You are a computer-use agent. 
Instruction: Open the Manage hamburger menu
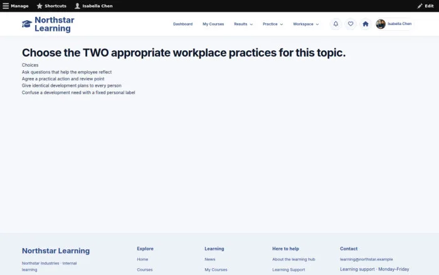point(16,6)
